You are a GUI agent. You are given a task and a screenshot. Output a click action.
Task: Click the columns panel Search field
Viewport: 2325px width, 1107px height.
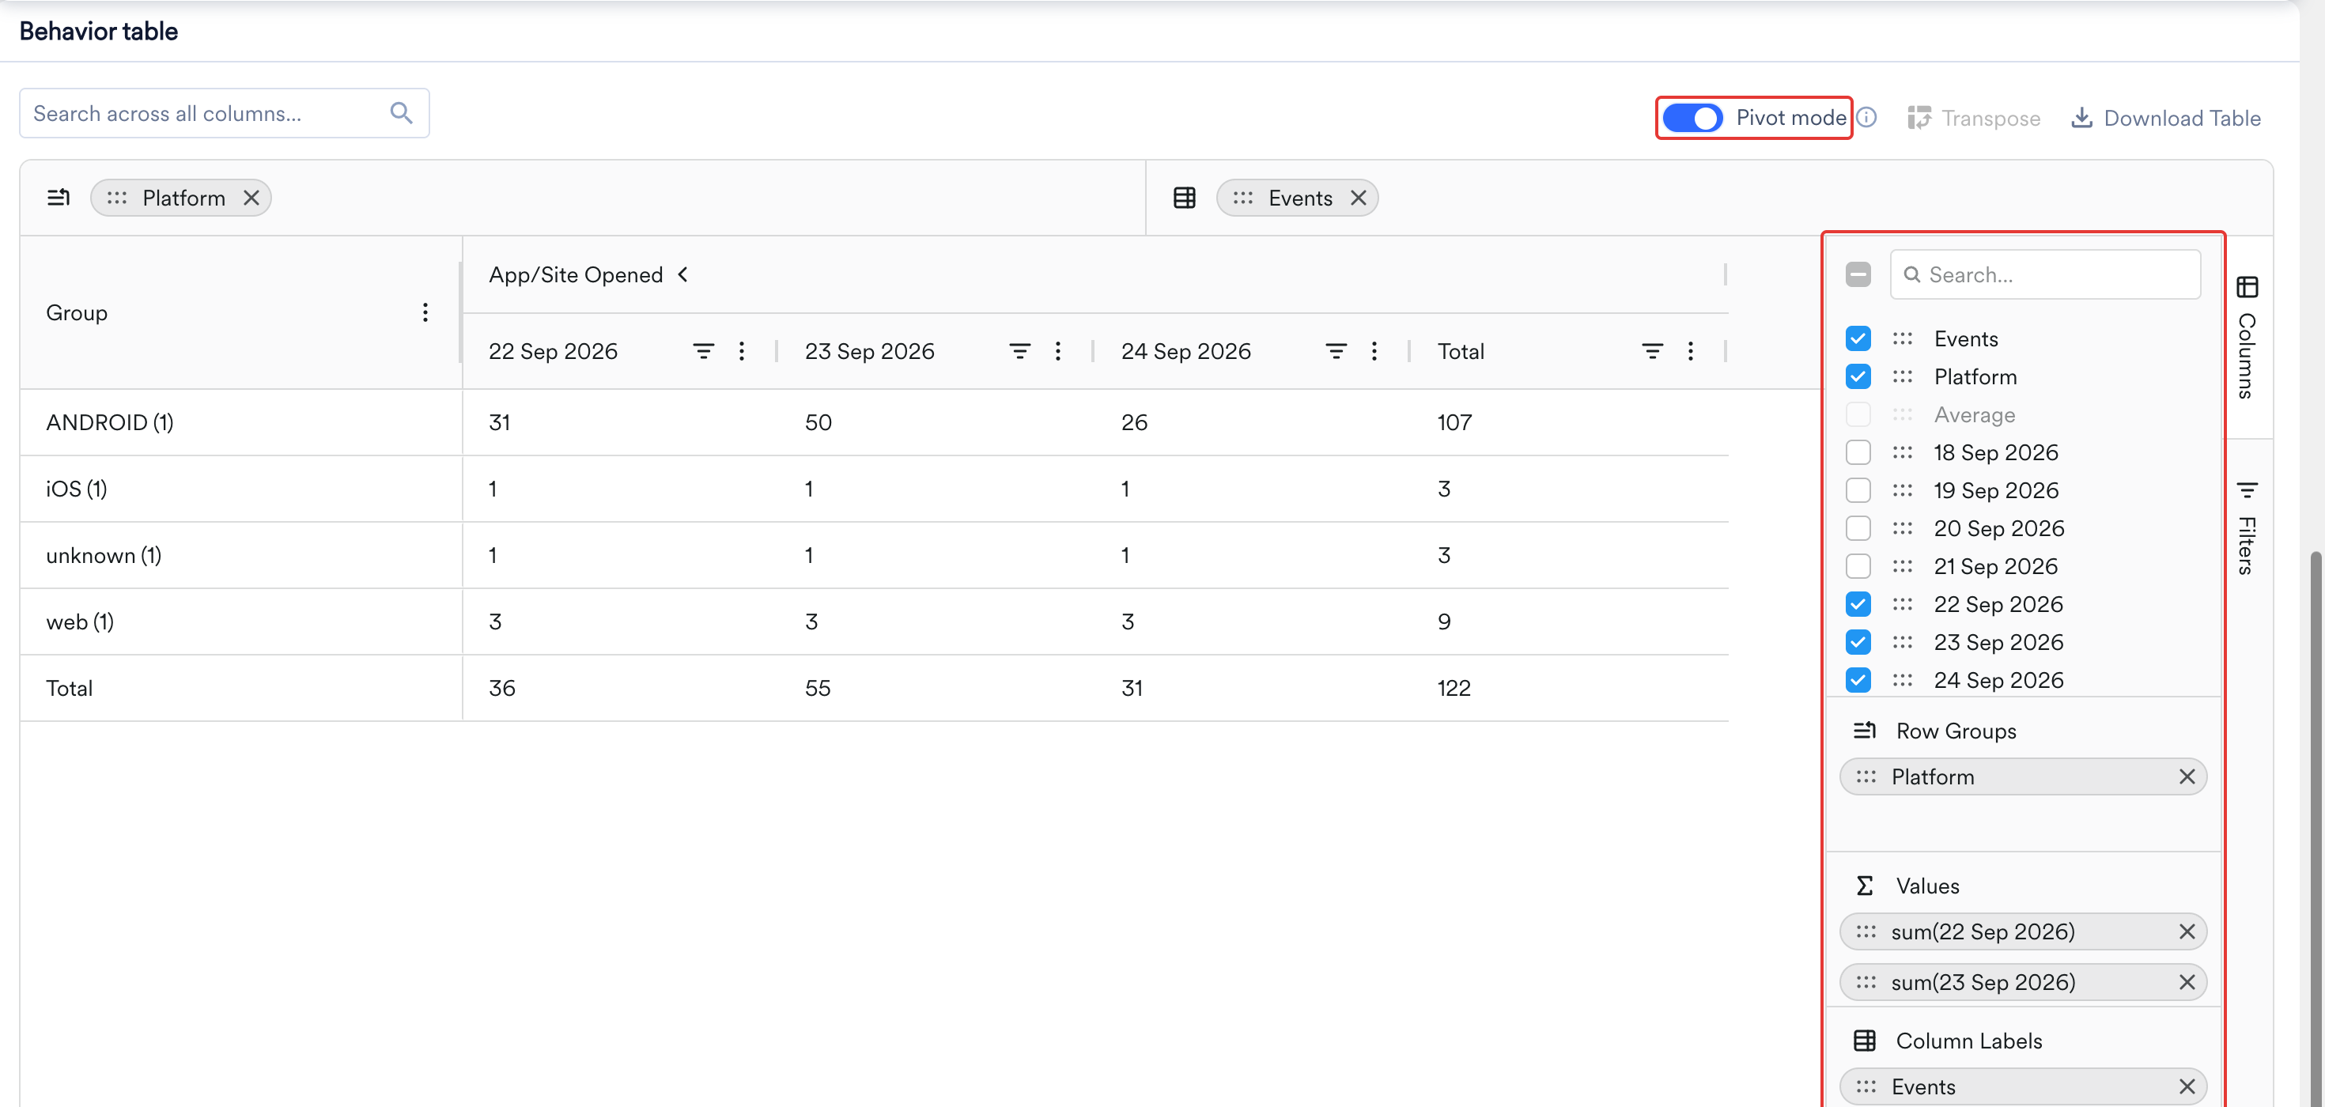coord(2045,274)
